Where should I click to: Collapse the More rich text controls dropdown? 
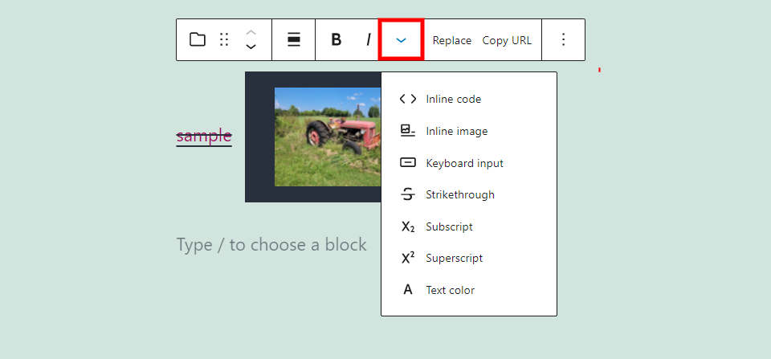click(x=402, y=39)
